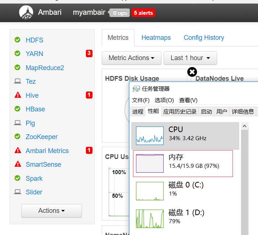Select the Disk 0 (C:) graph thumbnail
Screen dimensions: 258x235
(150, 191)
